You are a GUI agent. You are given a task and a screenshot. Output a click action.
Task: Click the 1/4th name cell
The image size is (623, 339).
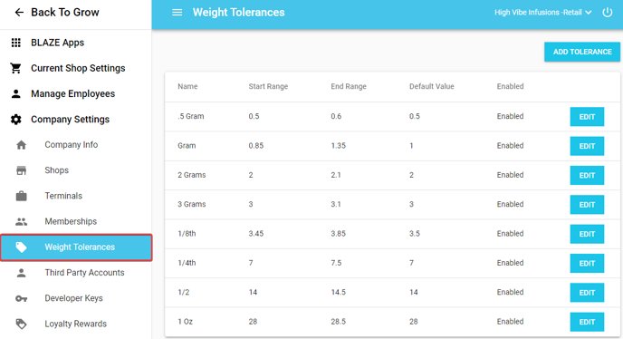(x=187, y=263)
